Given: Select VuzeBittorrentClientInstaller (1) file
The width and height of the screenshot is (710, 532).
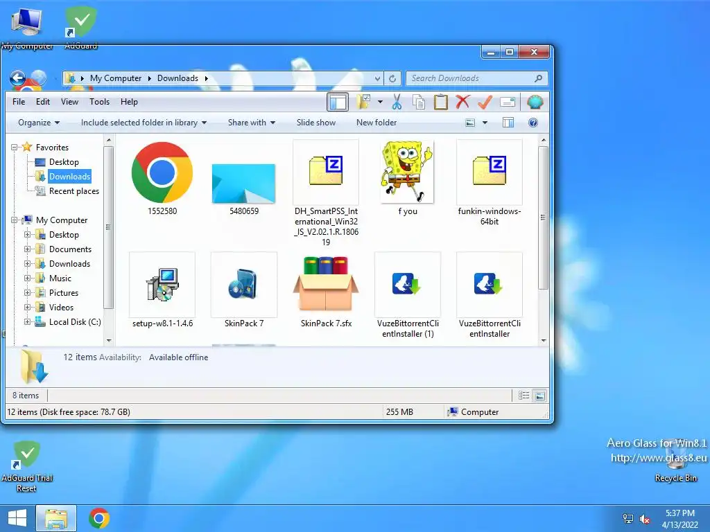Looking at the screenshot, I should click(x=408, y=295).
